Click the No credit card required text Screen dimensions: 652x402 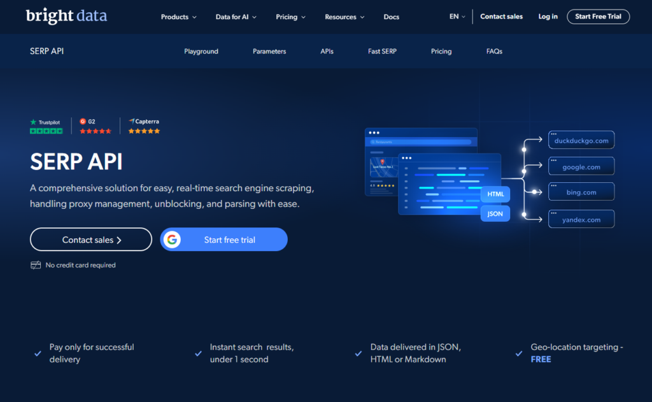(81, 265)
